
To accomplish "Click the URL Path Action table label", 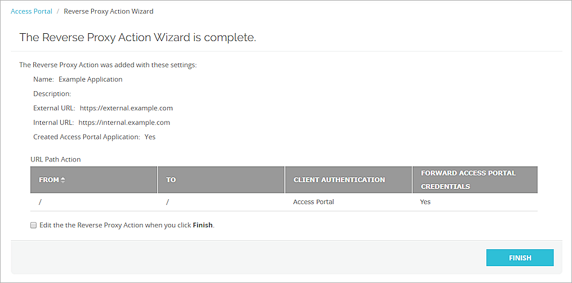I will pyautogui.click(x=55, y=159).
